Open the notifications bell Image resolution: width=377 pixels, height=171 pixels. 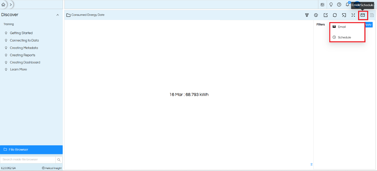347,5
